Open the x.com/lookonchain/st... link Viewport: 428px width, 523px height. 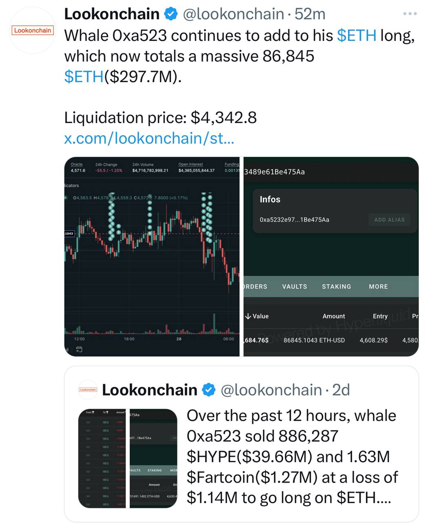(149, 138)
